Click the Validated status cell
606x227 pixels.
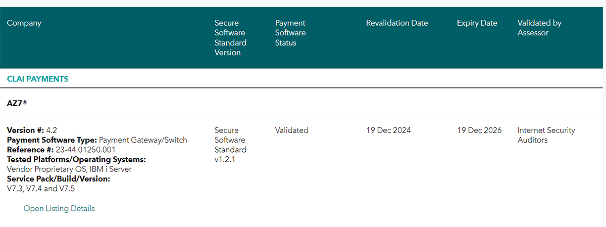tap(291, 130)
